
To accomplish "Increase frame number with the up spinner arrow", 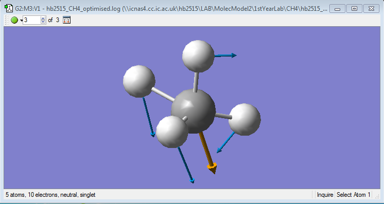I will (43, 18).
